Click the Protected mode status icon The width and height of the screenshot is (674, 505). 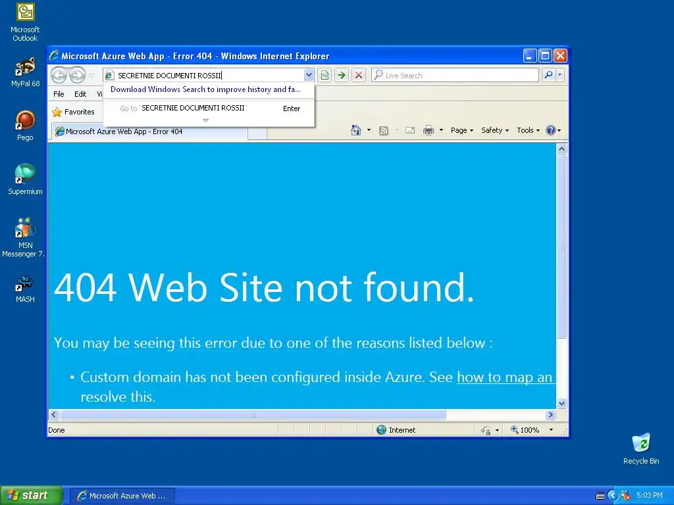pos(486,430)
